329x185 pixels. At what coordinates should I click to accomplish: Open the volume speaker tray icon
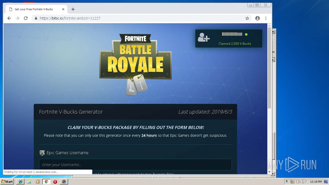click(x=298, y=182)
